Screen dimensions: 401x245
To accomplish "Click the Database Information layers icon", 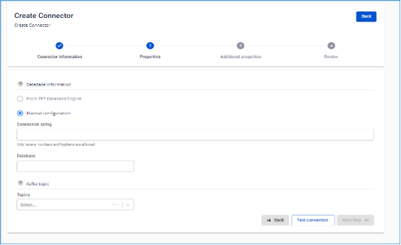I will [x=20, y=84].
